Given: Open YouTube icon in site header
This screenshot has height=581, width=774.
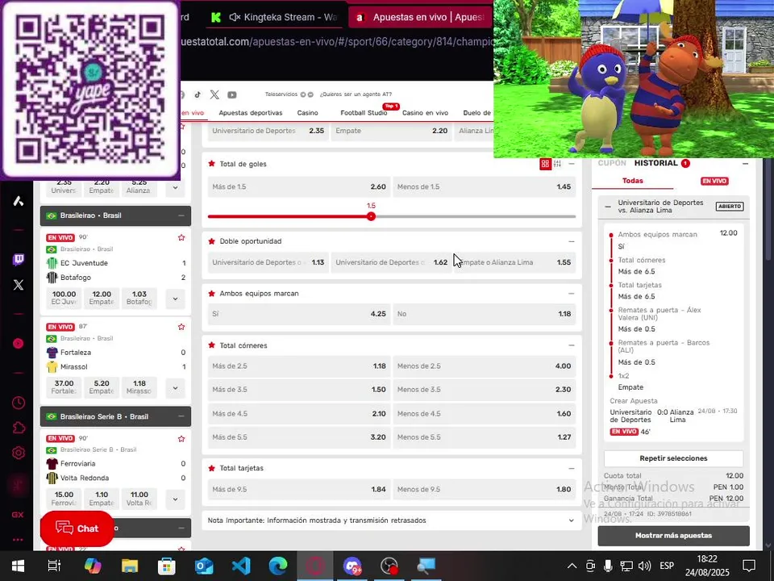Looking at the screenshot, I should 232,94.
